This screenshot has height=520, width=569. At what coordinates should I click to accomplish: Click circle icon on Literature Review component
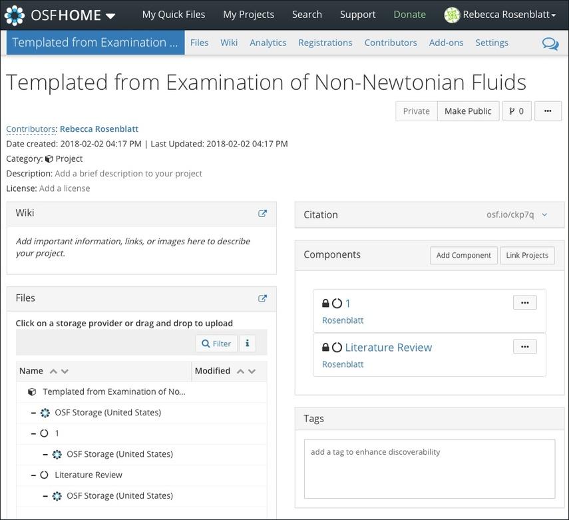337,348
